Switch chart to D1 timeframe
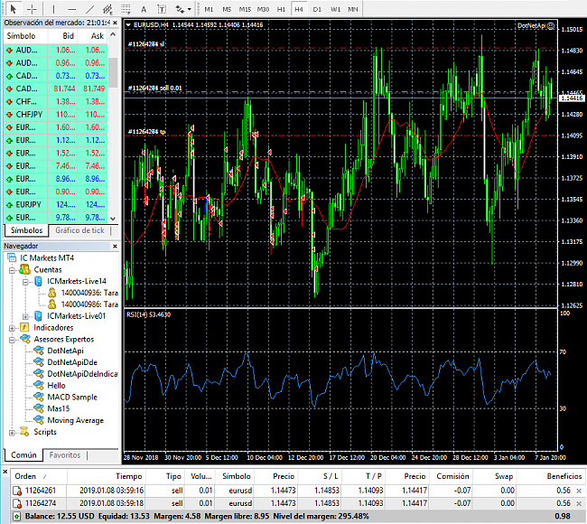Viewport: 587px width, 524px height. [317, 9]
